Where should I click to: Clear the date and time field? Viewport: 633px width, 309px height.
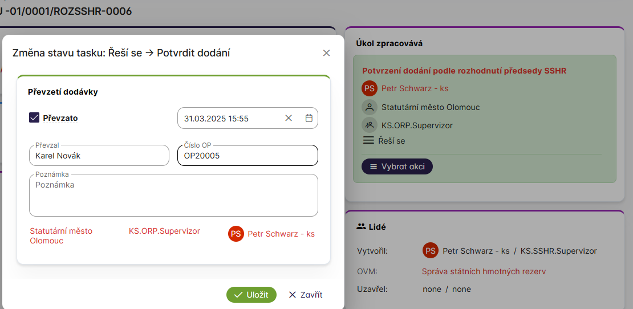click(x=289, y=118)
